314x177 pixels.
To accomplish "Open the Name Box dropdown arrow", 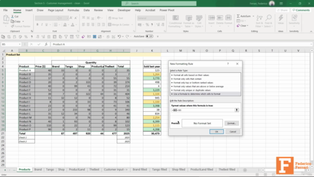I will [20, 44].
